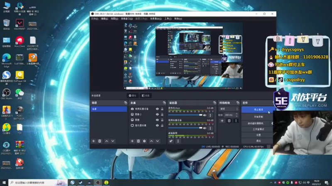Pop out Scene Transitions 转场特效 dock icon
Screen dimensions: 332x186
[238, 103]
